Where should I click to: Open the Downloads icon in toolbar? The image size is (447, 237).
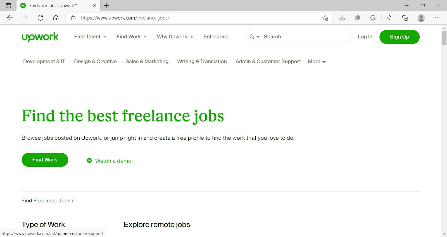(x=342, y=18)
